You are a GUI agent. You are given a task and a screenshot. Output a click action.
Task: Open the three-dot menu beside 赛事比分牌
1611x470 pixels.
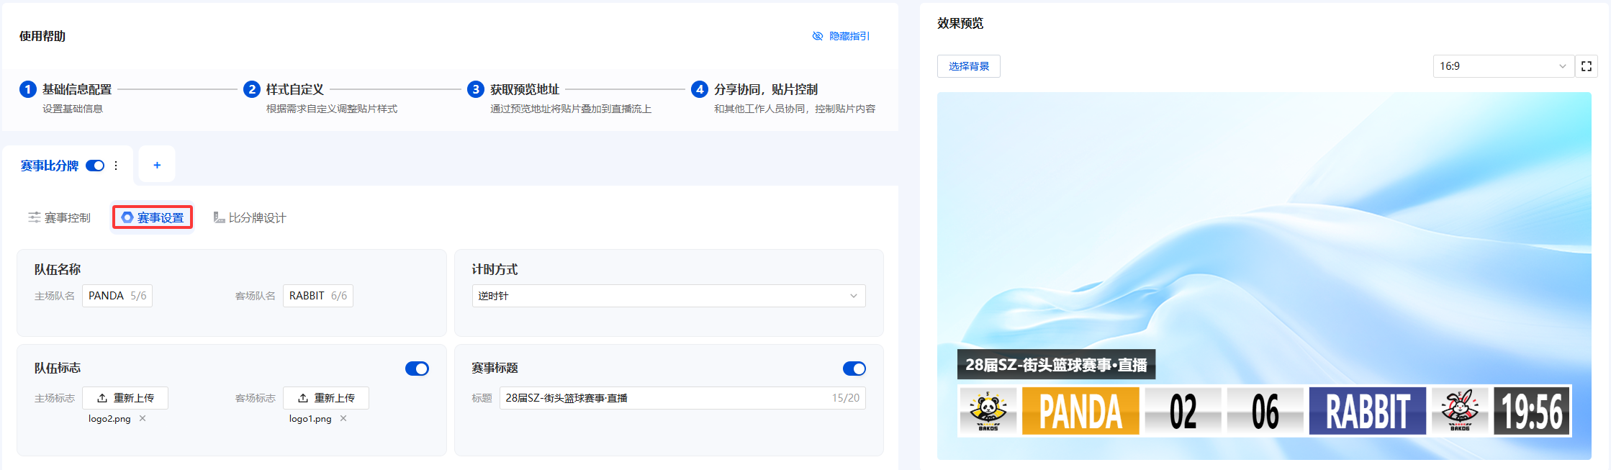[116, 166]
